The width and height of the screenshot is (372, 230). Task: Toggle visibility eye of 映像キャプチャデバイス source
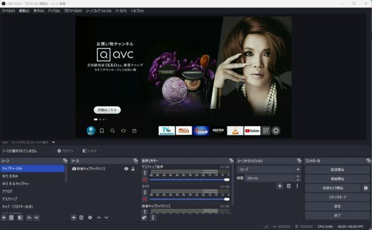click(126, 168)
